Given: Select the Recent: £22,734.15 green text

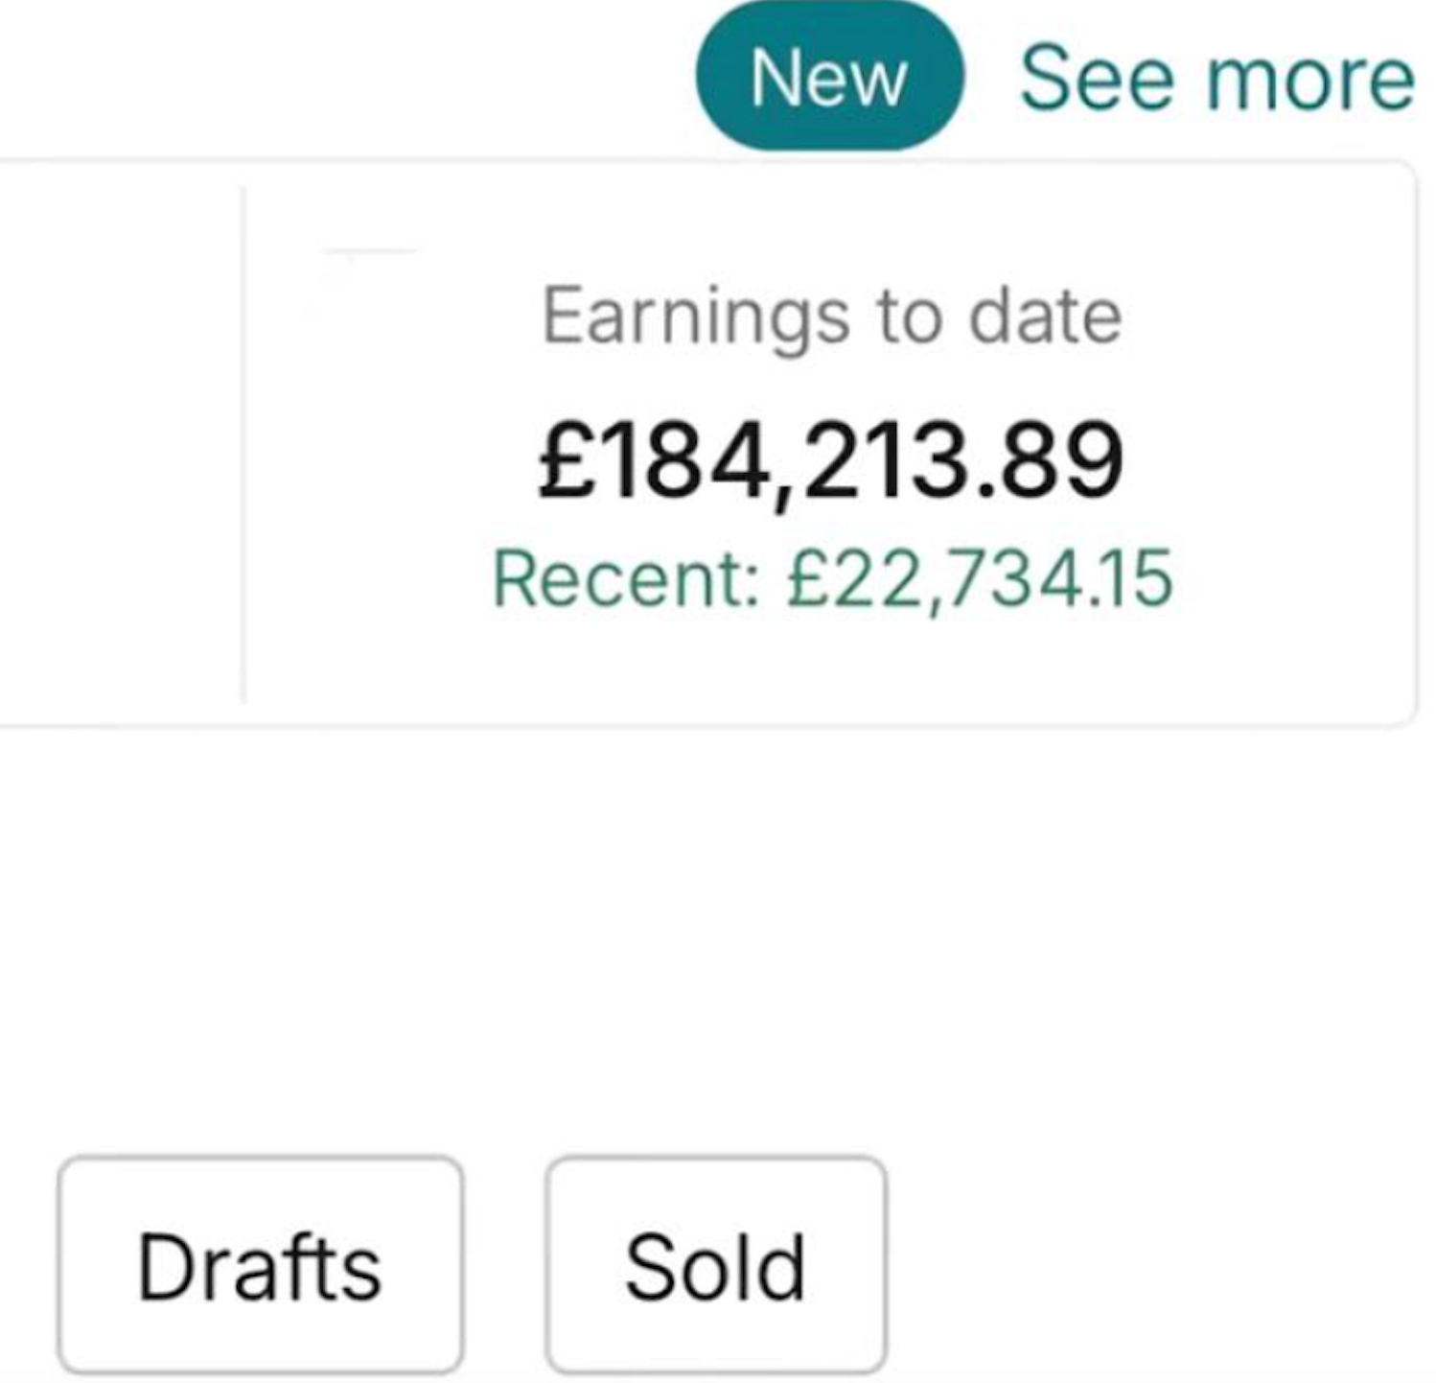Looking at the screenshot, I should pos(831,578).
